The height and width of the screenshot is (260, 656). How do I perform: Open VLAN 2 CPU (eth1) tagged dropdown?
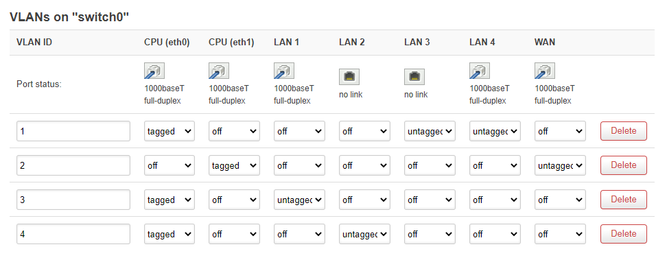pyautogui.click(x=234, y=165)
